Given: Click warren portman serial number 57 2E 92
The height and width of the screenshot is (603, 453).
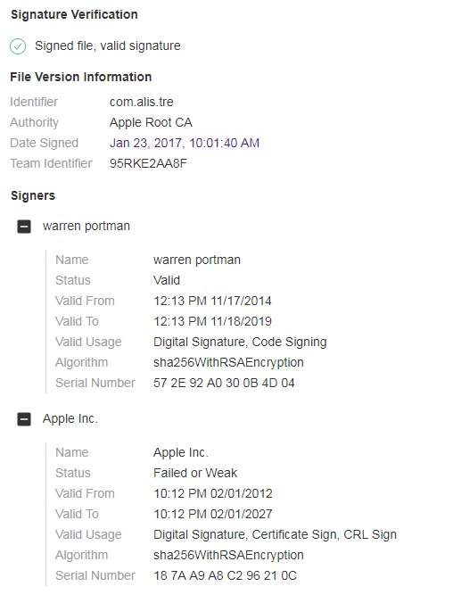Looking at the screenshot, I should (x=224, y=383).
